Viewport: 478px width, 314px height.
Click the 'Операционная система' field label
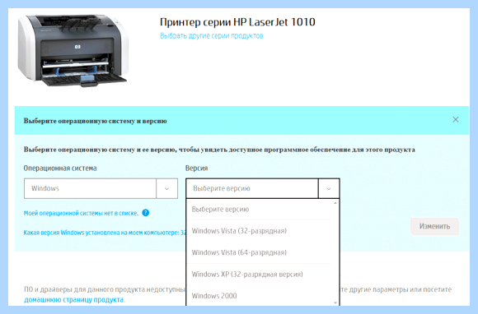coord(60,168)
